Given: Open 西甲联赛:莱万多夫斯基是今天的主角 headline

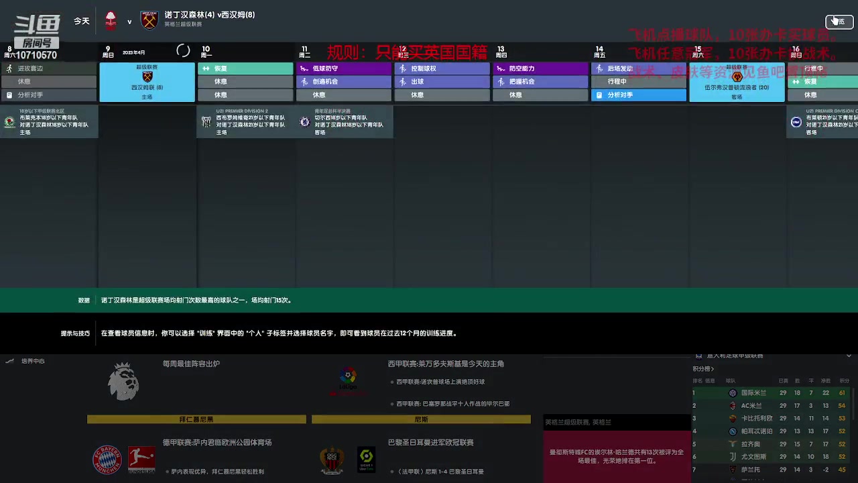Looking at the screenshot, I should [x=446, y=364].
